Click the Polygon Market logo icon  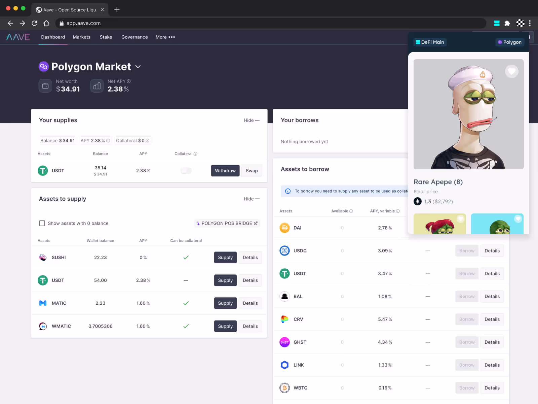click(x=44, y=67)
